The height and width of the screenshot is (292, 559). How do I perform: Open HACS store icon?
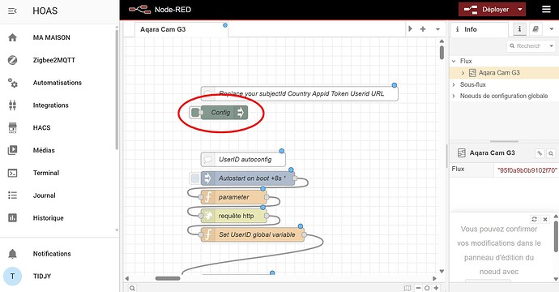point(12,128)
